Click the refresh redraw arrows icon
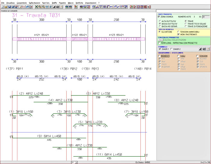Image resolution: width=211 pixels, height=164 pixels. click(x=50, y=7)
